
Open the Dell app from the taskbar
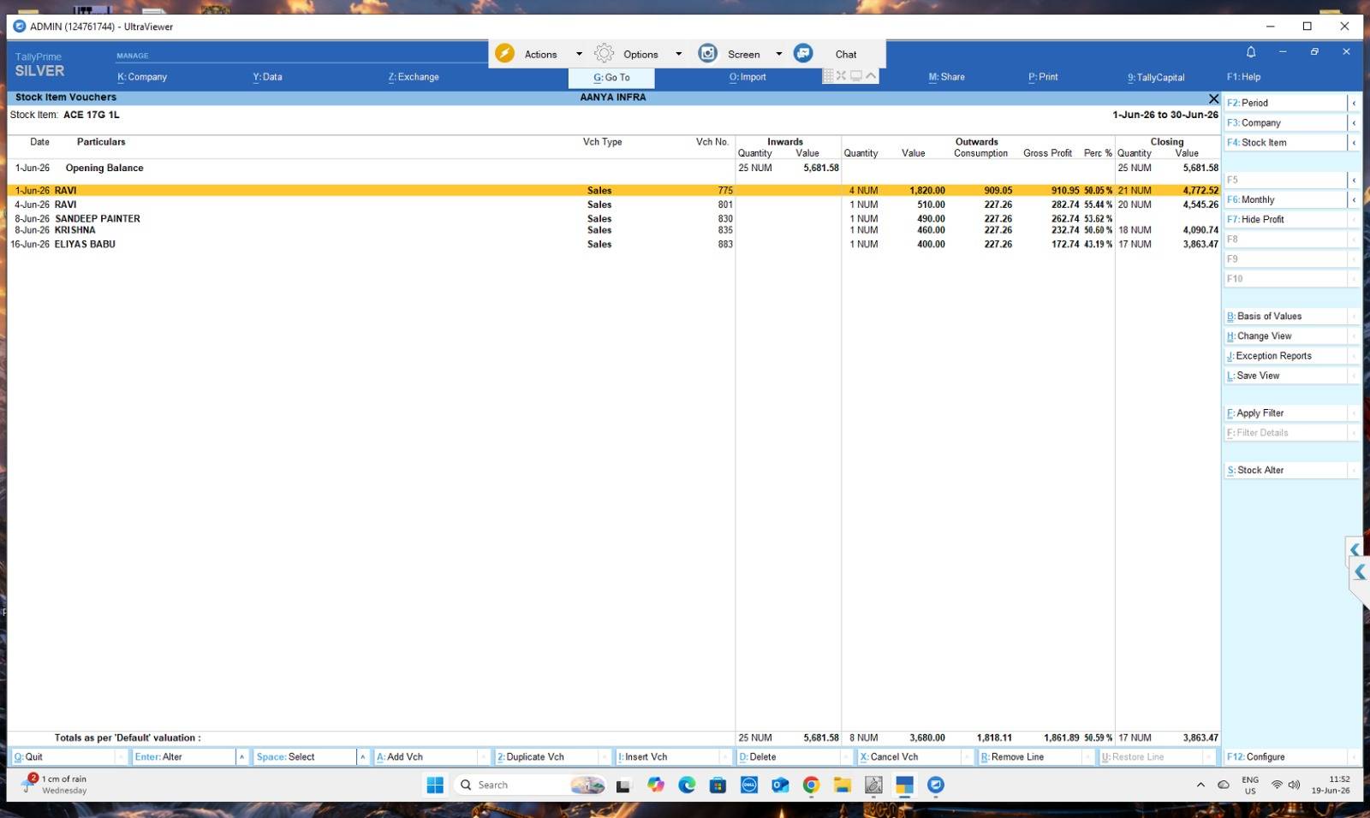pos(749,785)
